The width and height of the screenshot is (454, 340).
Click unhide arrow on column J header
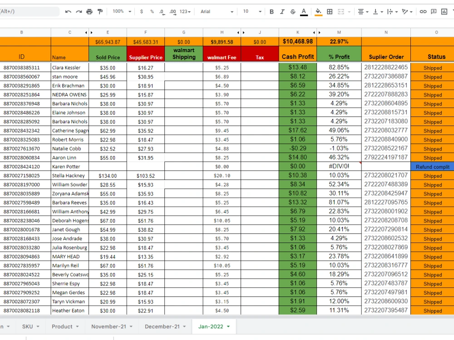pyautogui.click(x=244, y=33)
